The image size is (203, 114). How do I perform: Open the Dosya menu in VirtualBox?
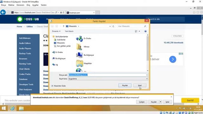[3, 5]
